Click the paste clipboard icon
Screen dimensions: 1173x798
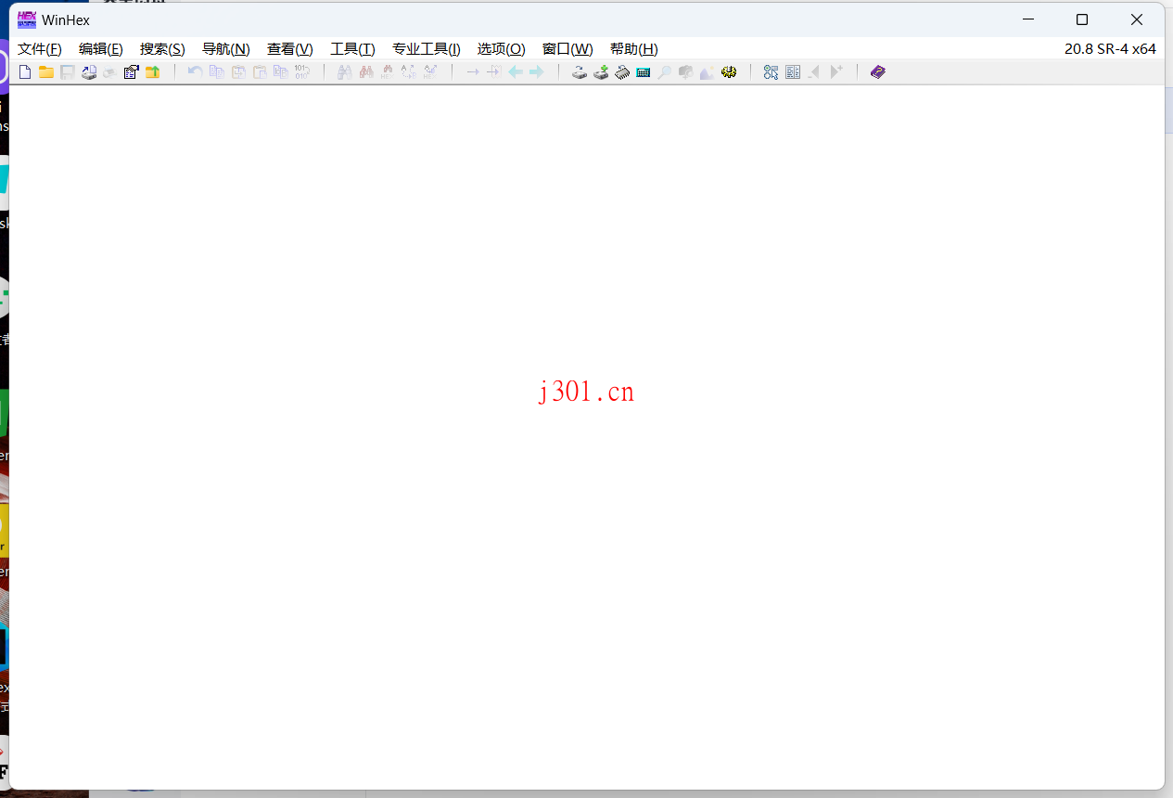pos(260,72)
